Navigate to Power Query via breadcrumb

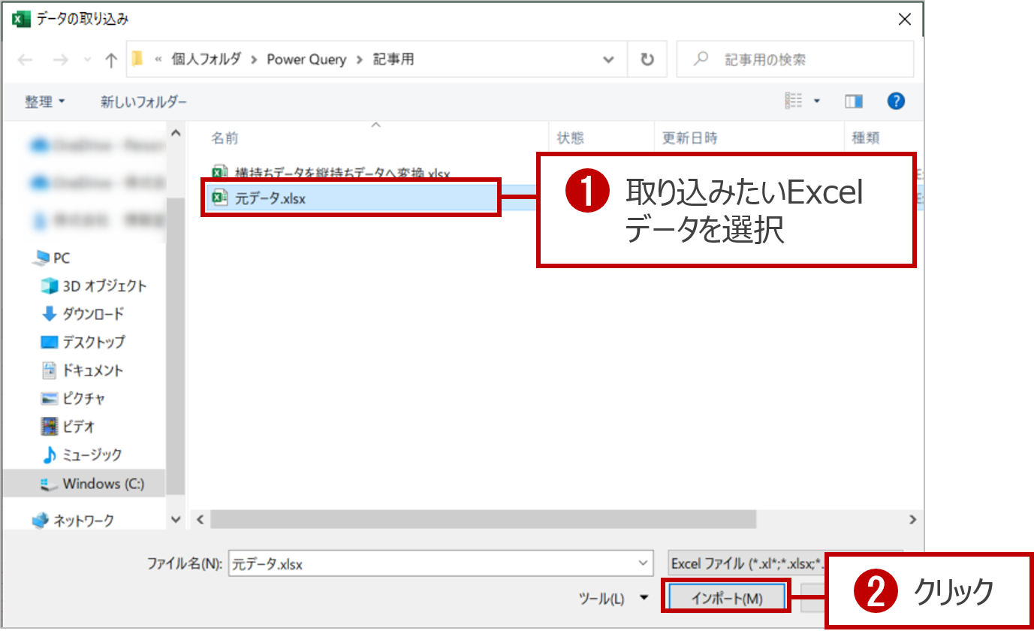pyautogui.click(x=306, y=59)
